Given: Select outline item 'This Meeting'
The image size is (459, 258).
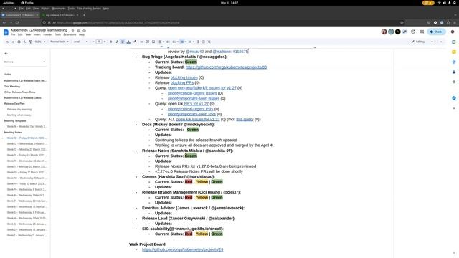Looking at the screenshot, I should pos(12,86).
